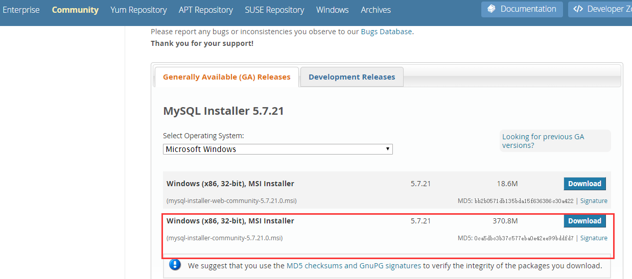Select the Windows nav item
632x279 pixels.
click(332, 10)
